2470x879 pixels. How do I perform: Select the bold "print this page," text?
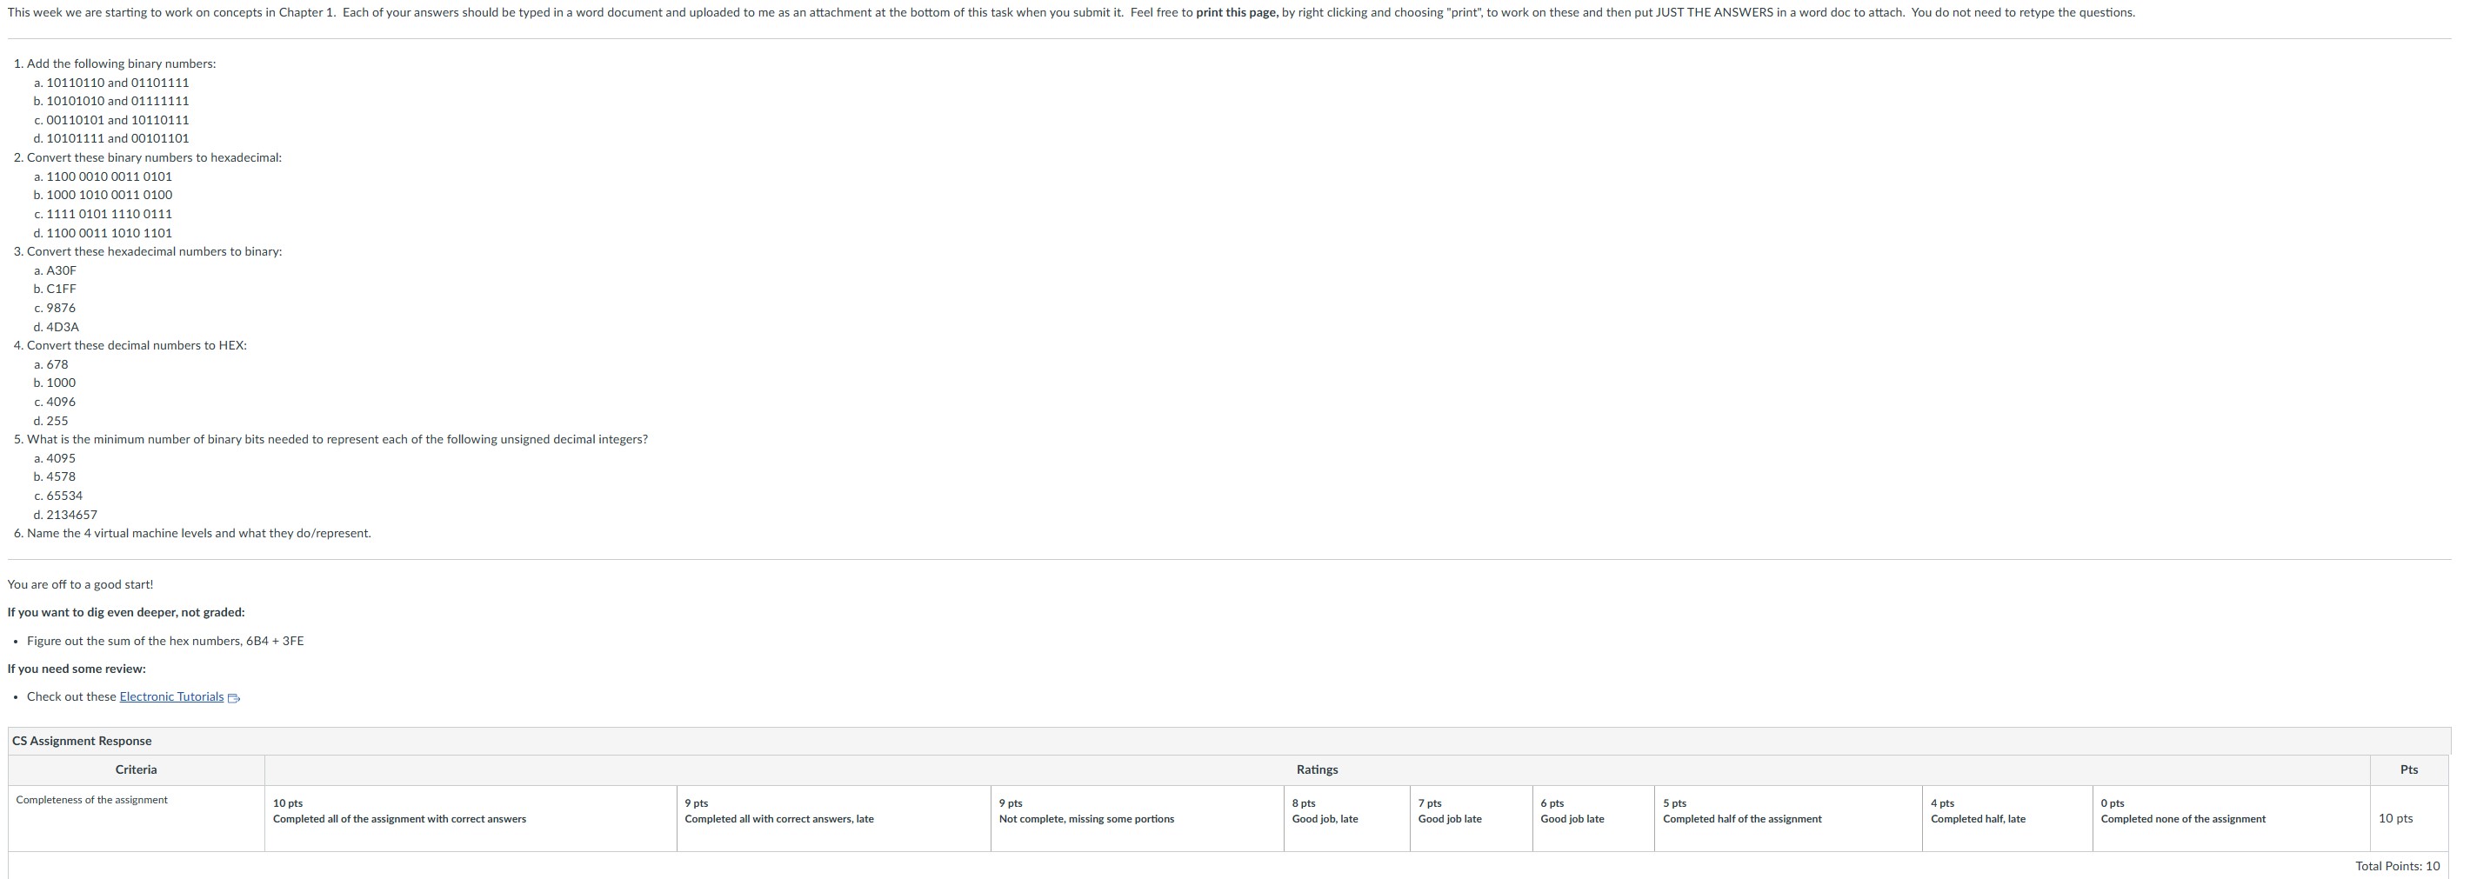(1237, 12)
